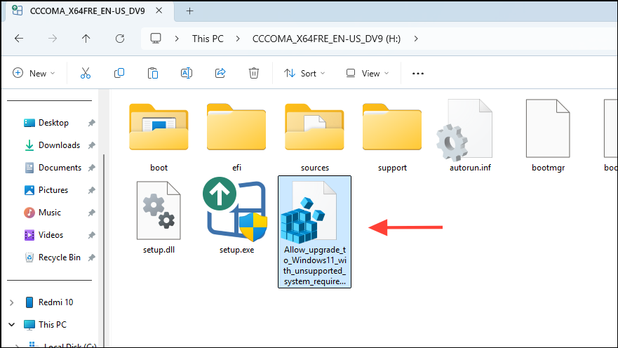Open Desktop in the sidebar
The width and height of the screenshot is (618, 348).
pyautogui.click(x=53, y=123)
